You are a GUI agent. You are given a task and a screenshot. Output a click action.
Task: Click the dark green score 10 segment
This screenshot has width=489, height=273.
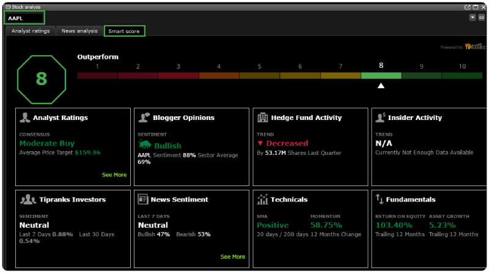pyautogui.click(x=462, y=75)
